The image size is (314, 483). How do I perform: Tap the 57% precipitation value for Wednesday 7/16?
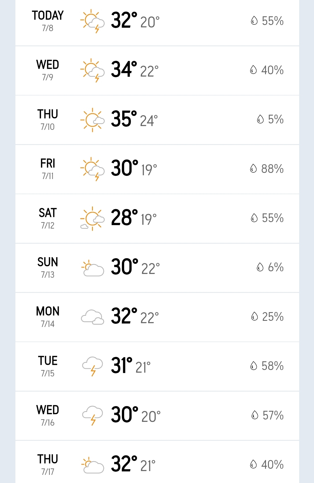coord(273,415)
